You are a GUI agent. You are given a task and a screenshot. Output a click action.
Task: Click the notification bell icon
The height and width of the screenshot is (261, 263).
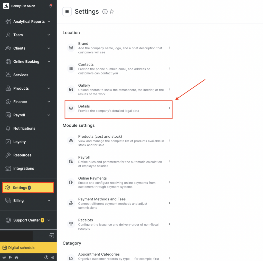pyautogui.click(x=51, y=6)
